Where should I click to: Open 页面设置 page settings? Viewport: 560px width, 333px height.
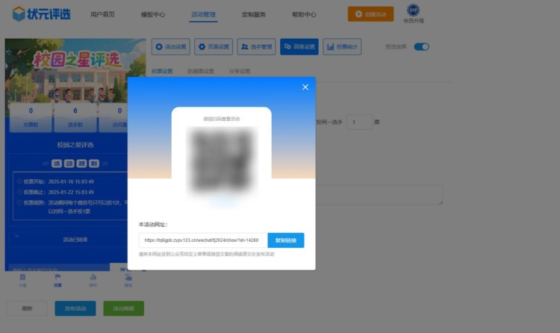click(x=214, y=47)
